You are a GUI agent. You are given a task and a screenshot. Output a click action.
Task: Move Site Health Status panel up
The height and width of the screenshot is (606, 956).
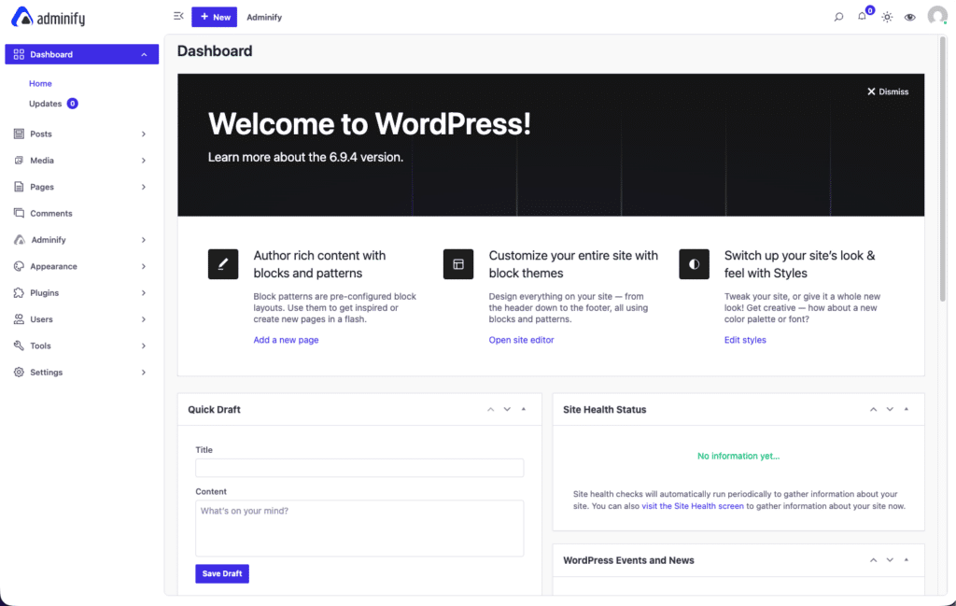coord(874,410)
